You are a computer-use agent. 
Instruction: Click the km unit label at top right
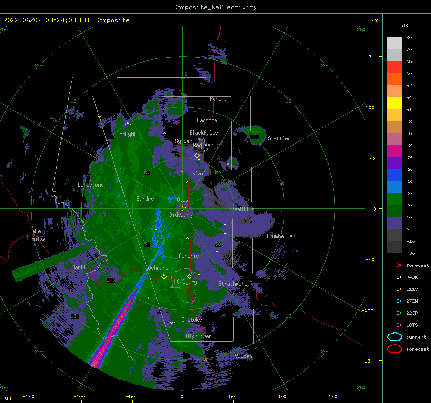374,20
